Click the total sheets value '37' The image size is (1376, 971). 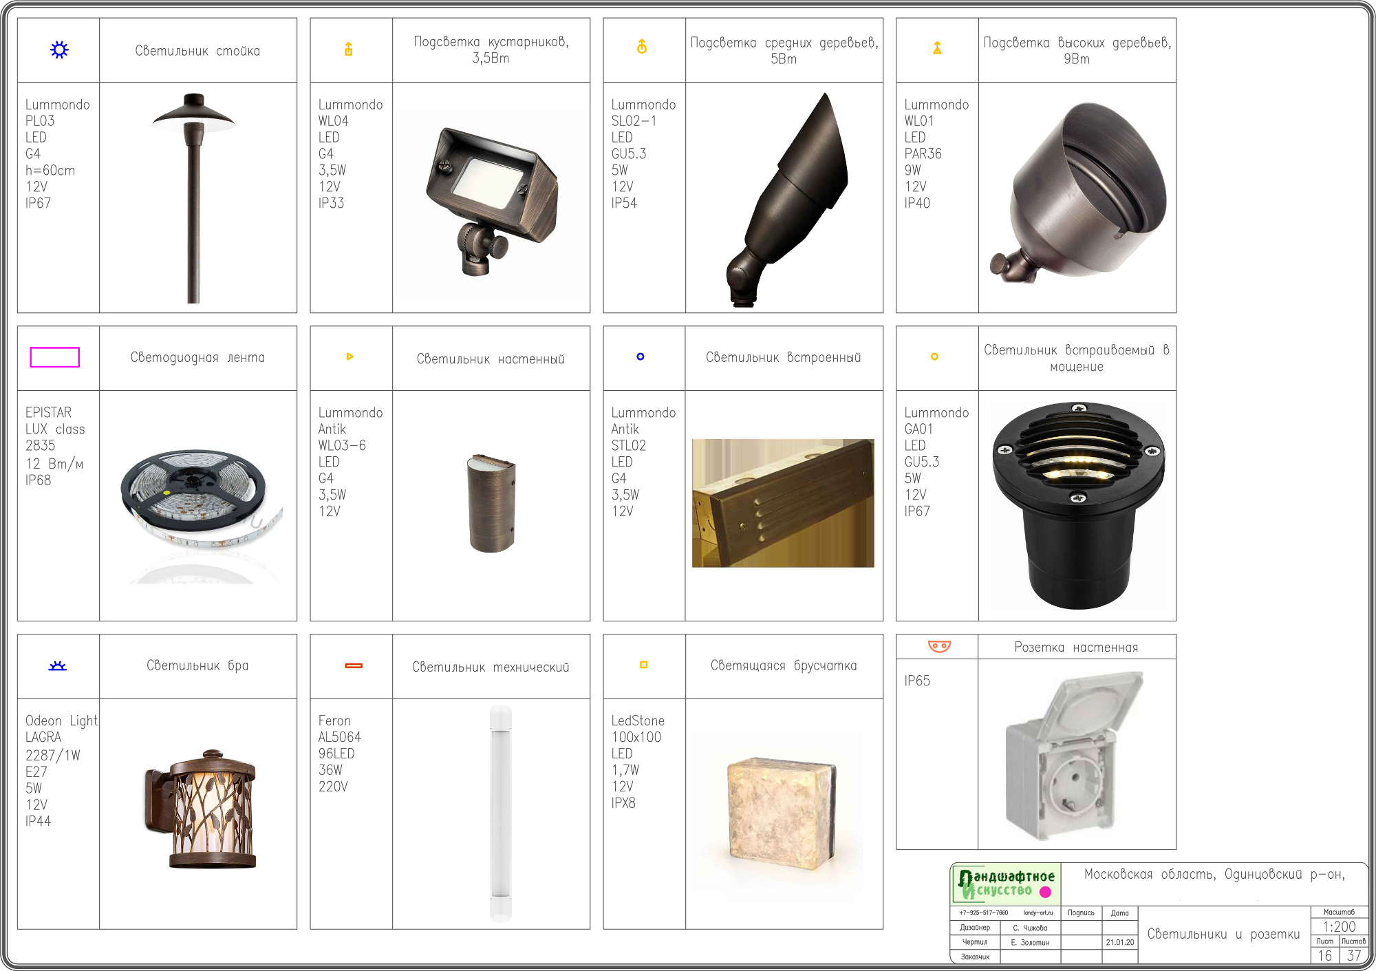click(1354, 955)
